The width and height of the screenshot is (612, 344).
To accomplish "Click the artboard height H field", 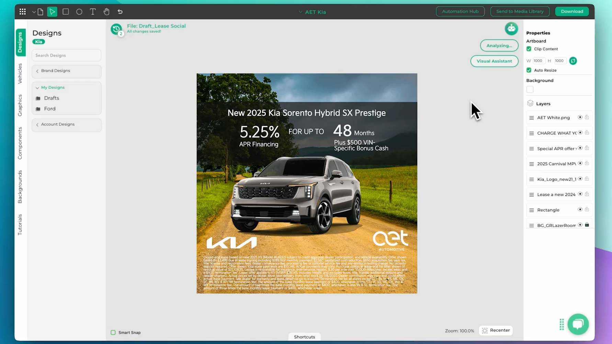I will 560,61.
